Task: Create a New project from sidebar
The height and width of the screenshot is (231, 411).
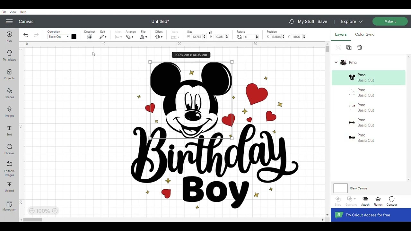Action: [9, 37]
